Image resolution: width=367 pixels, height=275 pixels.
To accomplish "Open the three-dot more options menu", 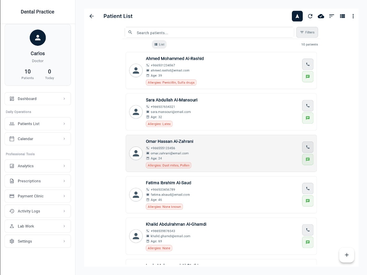I will 353,16.
